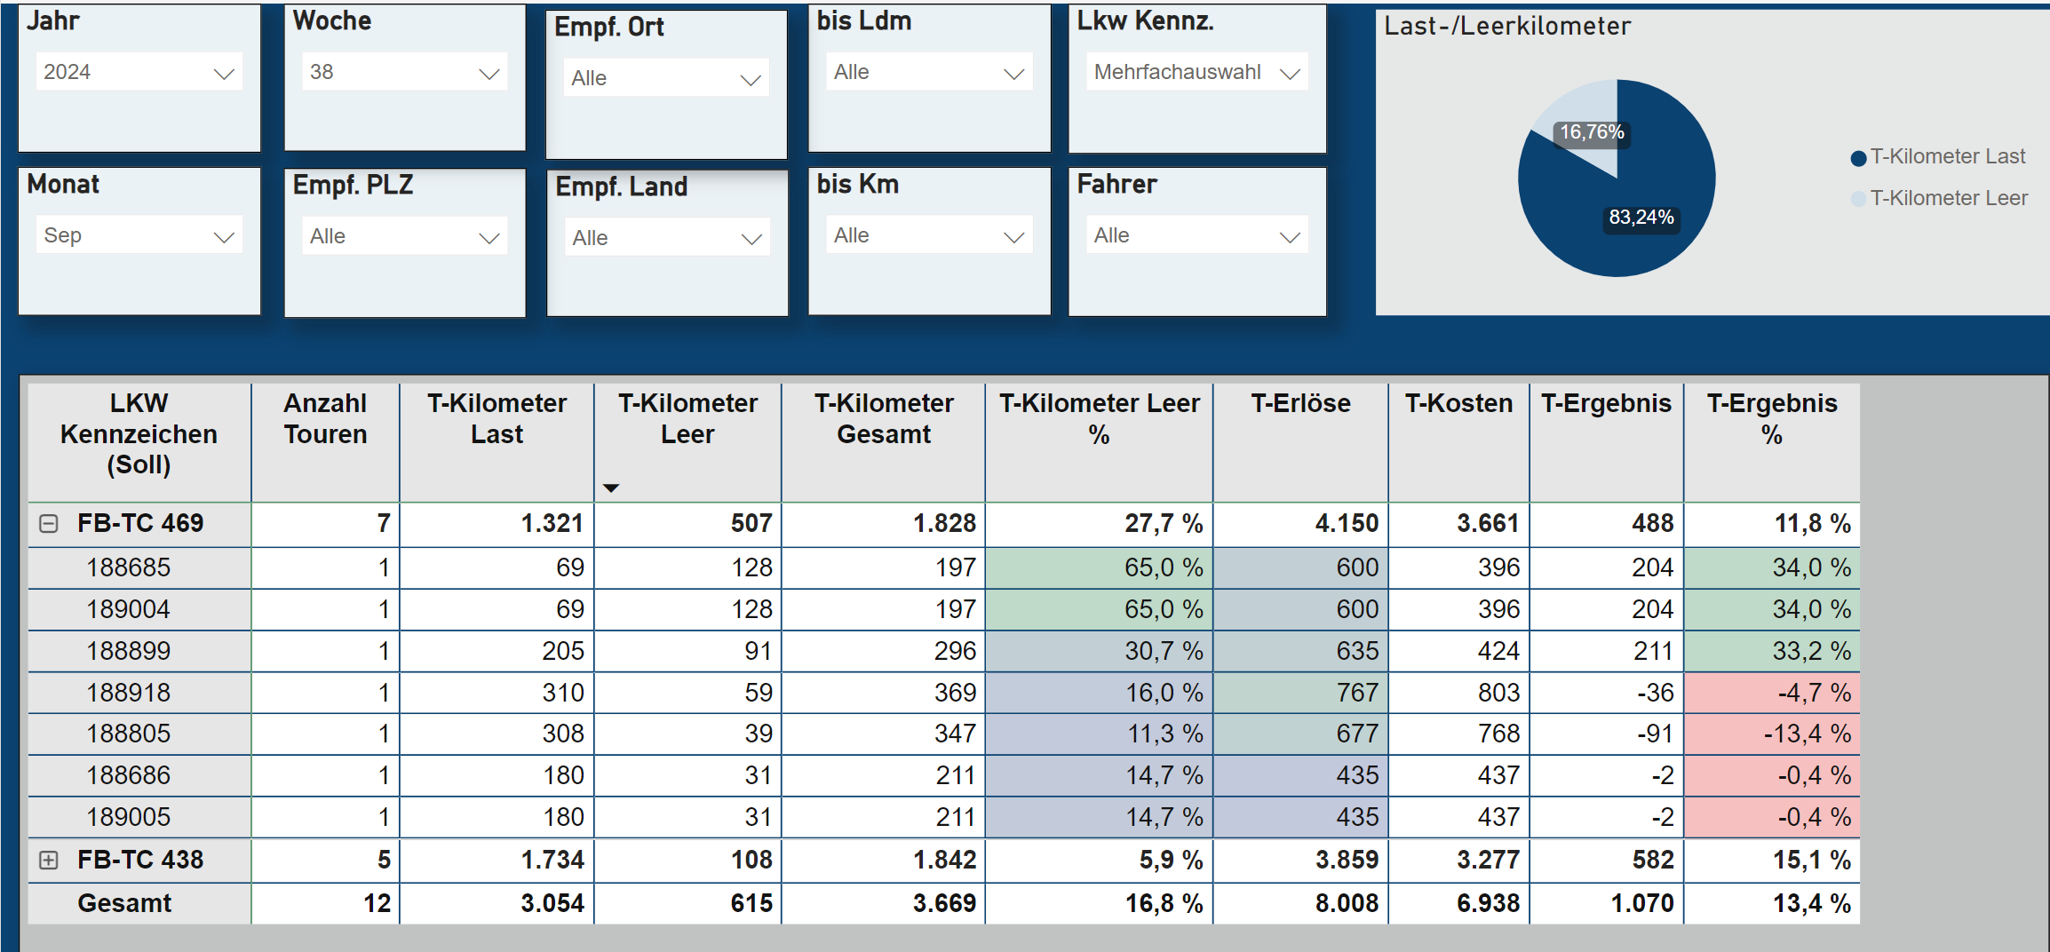This screenshot has width=2050, height=952.
Task: Click the bis Ldm dropdown chevron
Action: tap(1013, 74)
